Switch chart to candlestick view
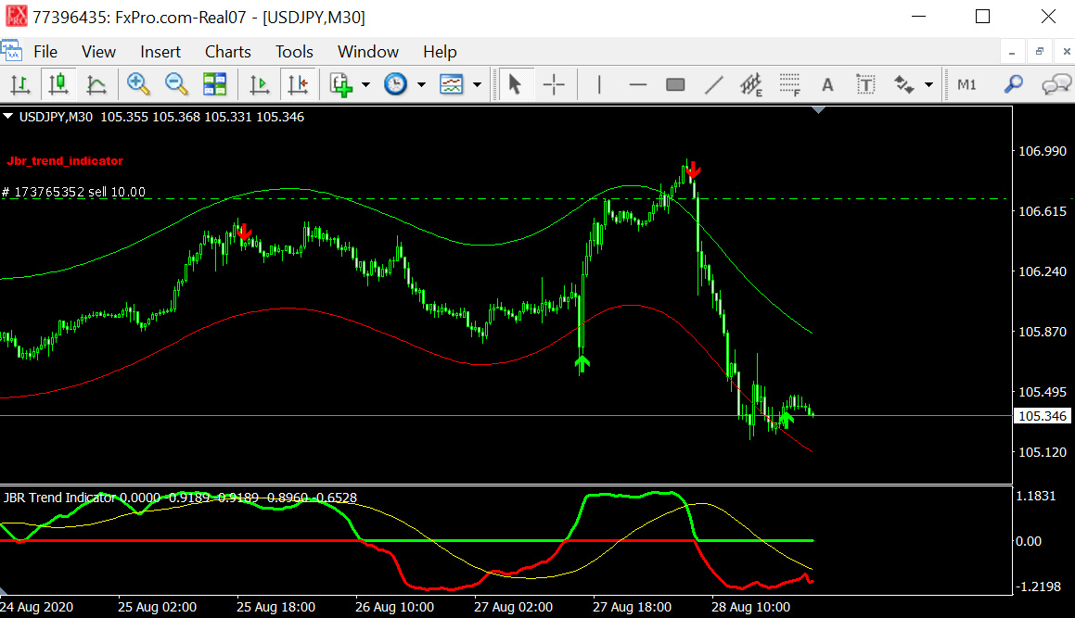Image resolution: width=1075 pixels, height=618 pixels. pos(59,84)
